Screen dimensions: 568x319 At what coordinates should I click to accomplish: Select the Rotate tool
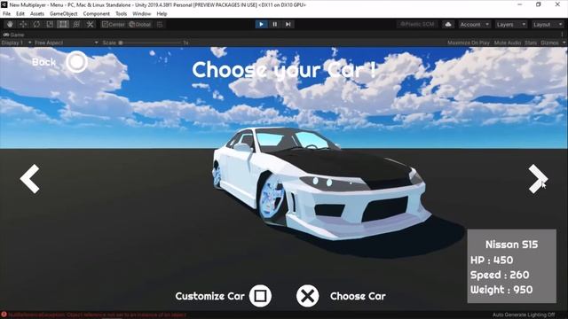pyautogui.click(x=36, y=24)
